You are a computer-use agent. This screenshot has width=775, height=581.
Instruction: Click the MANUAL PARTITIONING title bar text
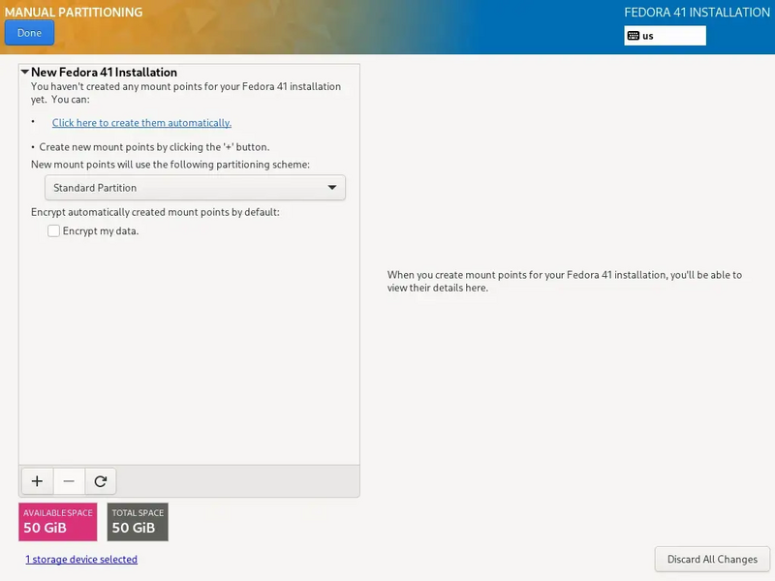tap(74, 13)
